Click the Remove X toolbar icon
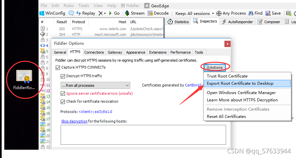This screenshot has height=158, width=296. click(x=101, y=13)
